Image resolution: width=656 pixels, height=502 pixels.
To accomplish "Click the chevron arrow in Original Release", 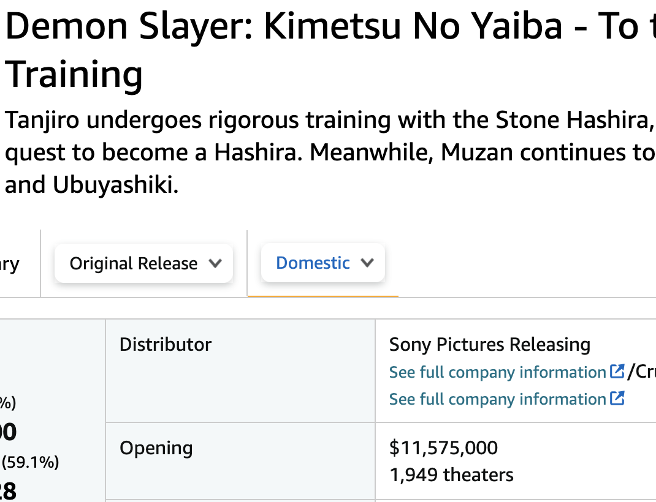I will 215,263.
